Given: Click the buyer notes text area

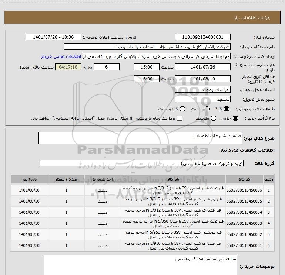Looking at the screenshot, I should coord(140,265).
